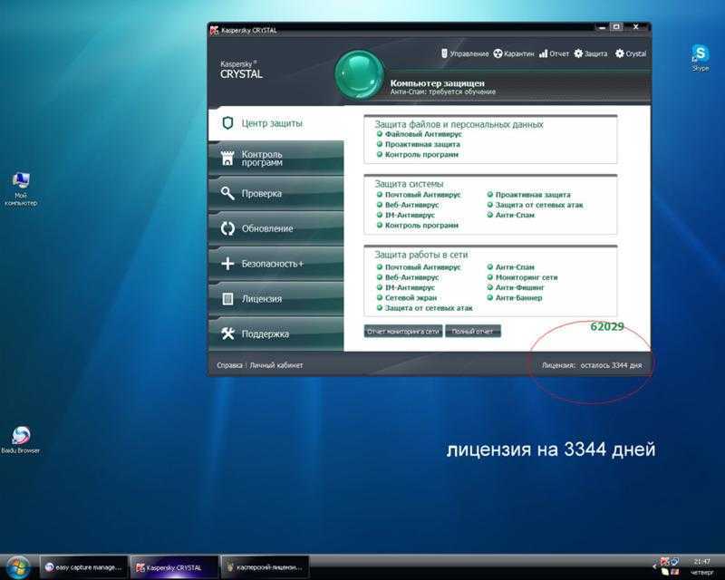Viewport: 725px width, 580px height.
Task: Click the Kaspersky logo in the title bar
Action: pos(214,31)
